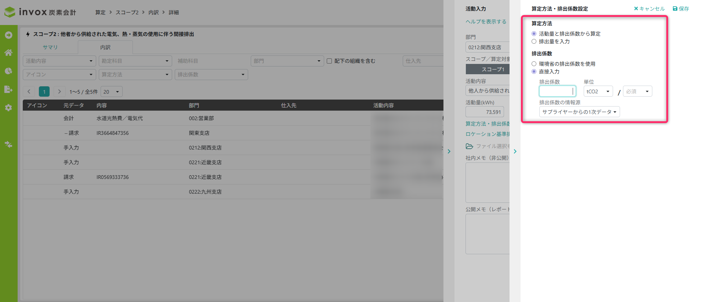The width and height of the screenshot is (703, 302).
Task: Click 詳細 in the breadcrumb
Action: click(174, 12)
